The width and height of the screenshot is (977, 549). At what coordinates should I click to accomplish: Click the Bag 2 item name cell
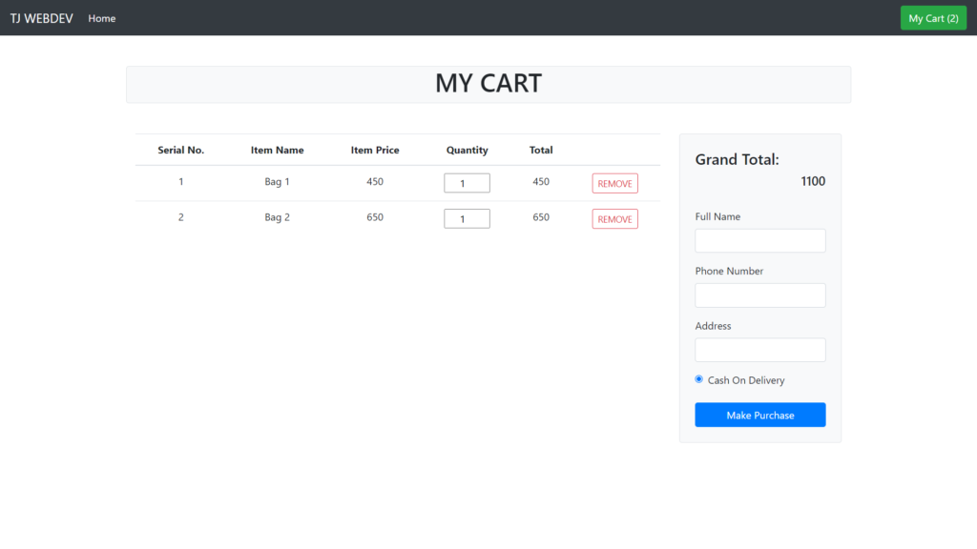[278, 217]
